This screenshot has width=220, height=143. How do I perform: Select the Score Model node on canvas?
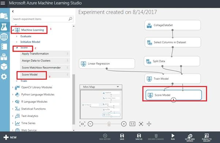tap(174, 95)
